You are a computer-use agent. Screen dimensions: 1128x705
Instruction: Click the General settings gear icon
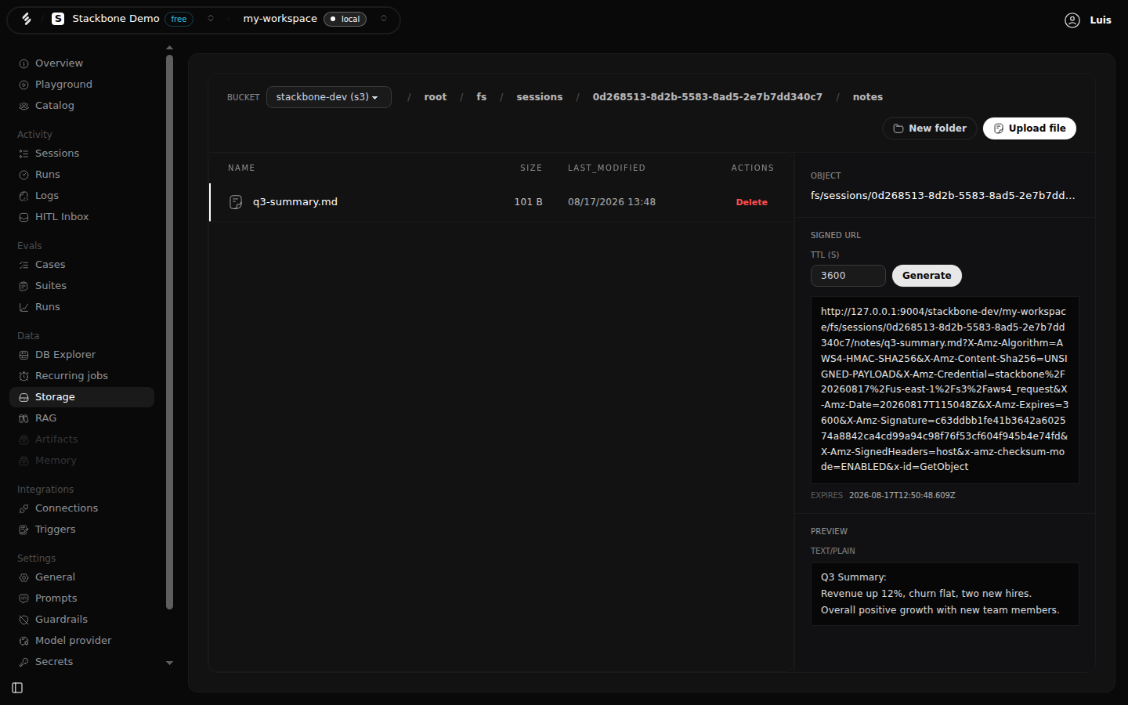click(x=23, y=577)
